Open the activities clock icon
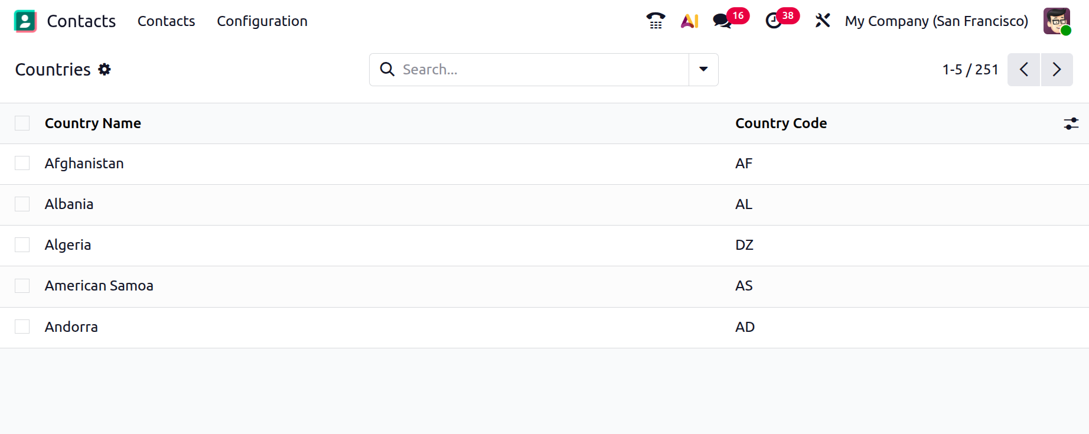The width and height of the screenshot is (1089, 434). point(774,21)
